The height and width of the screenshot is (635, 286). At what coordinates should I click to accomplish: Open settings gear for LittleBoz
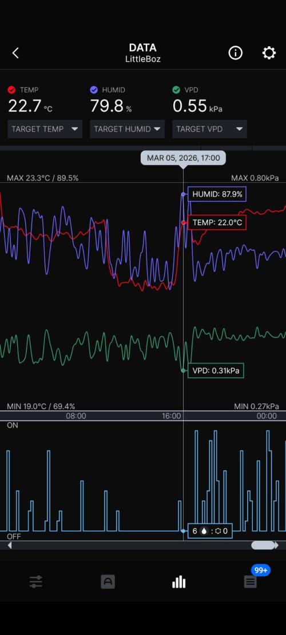[269, 53]
